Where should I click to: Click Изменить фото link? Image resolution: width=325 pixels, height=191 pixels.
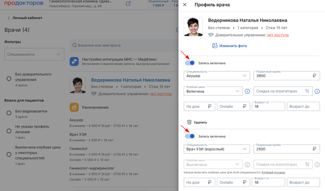(x=233, y=46)
